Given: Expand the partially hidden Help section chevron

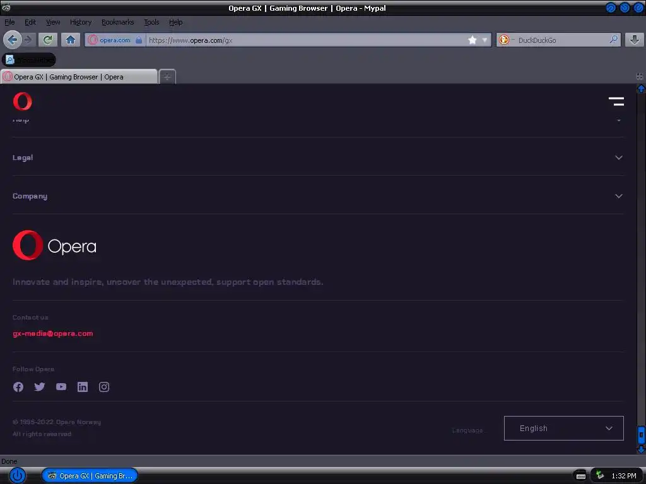Looking at the screenshot, I should [619, 120].
